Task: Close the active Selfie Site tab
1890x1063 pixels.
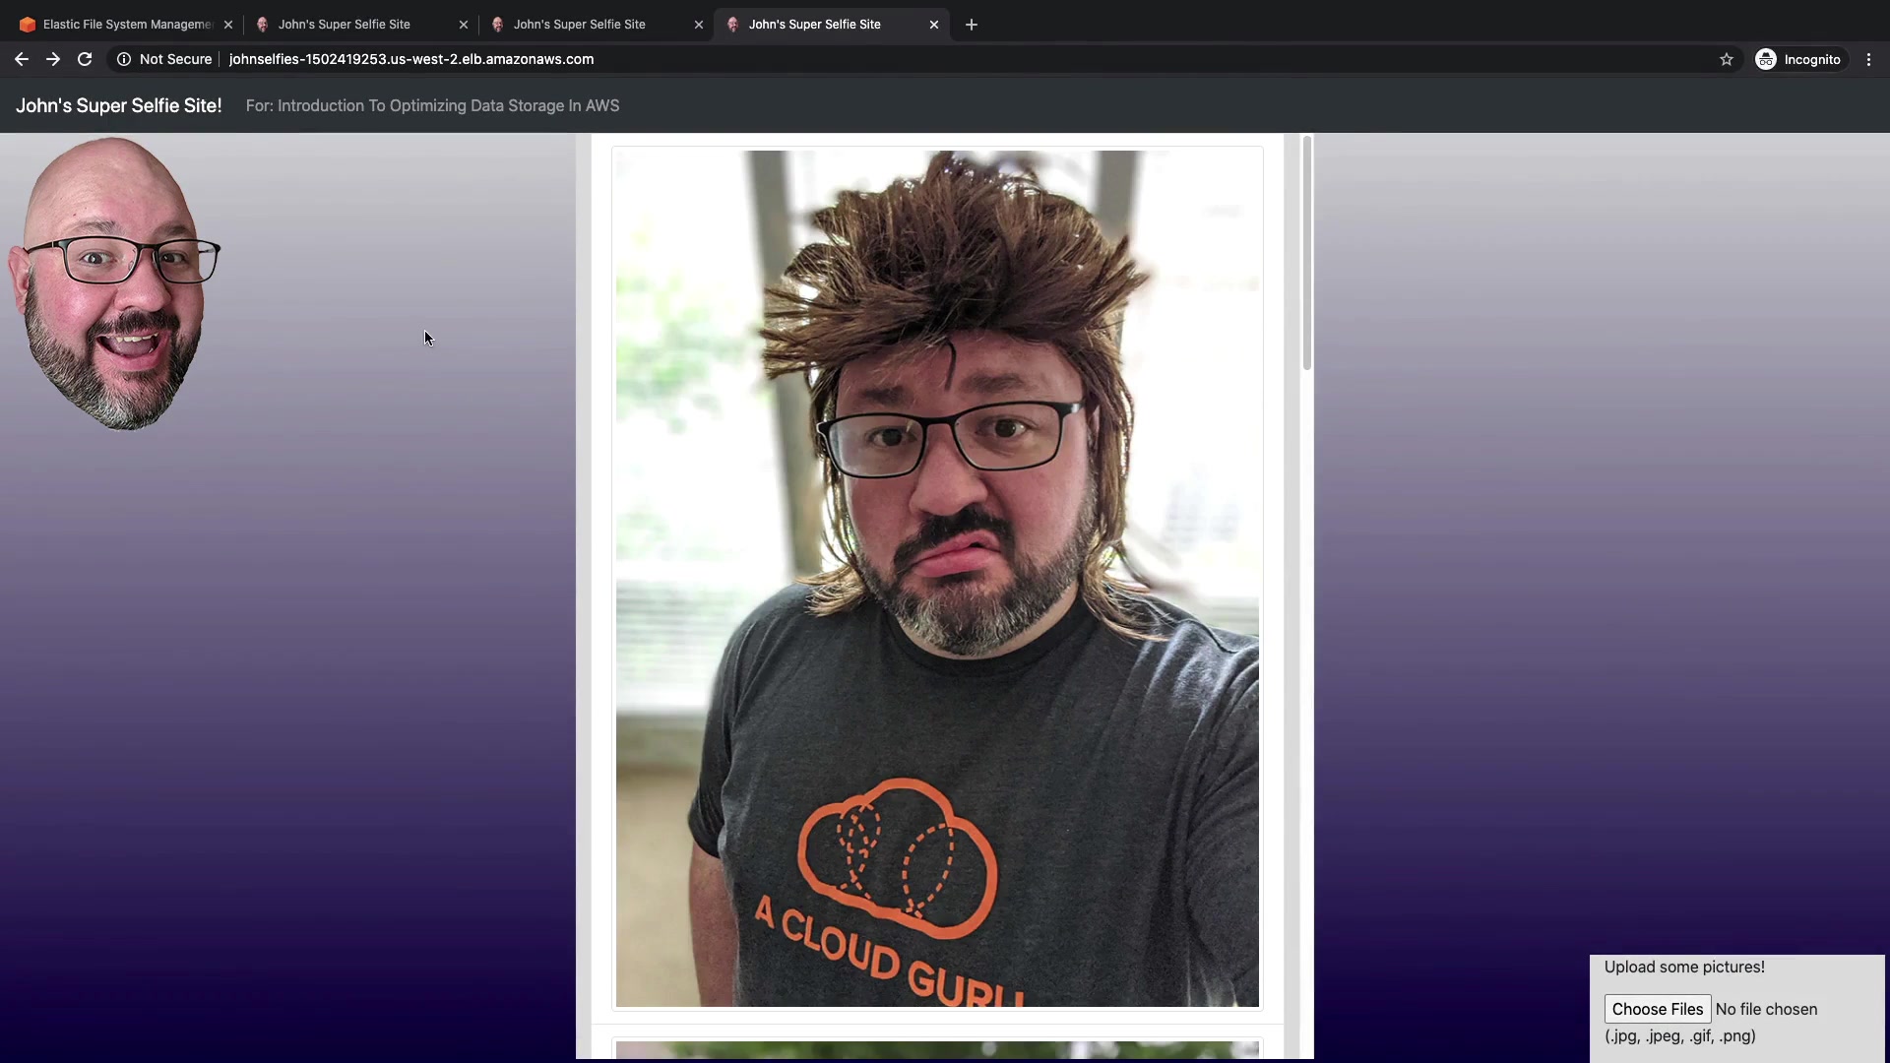Action: pyautogui.click(x=934, y=25)
